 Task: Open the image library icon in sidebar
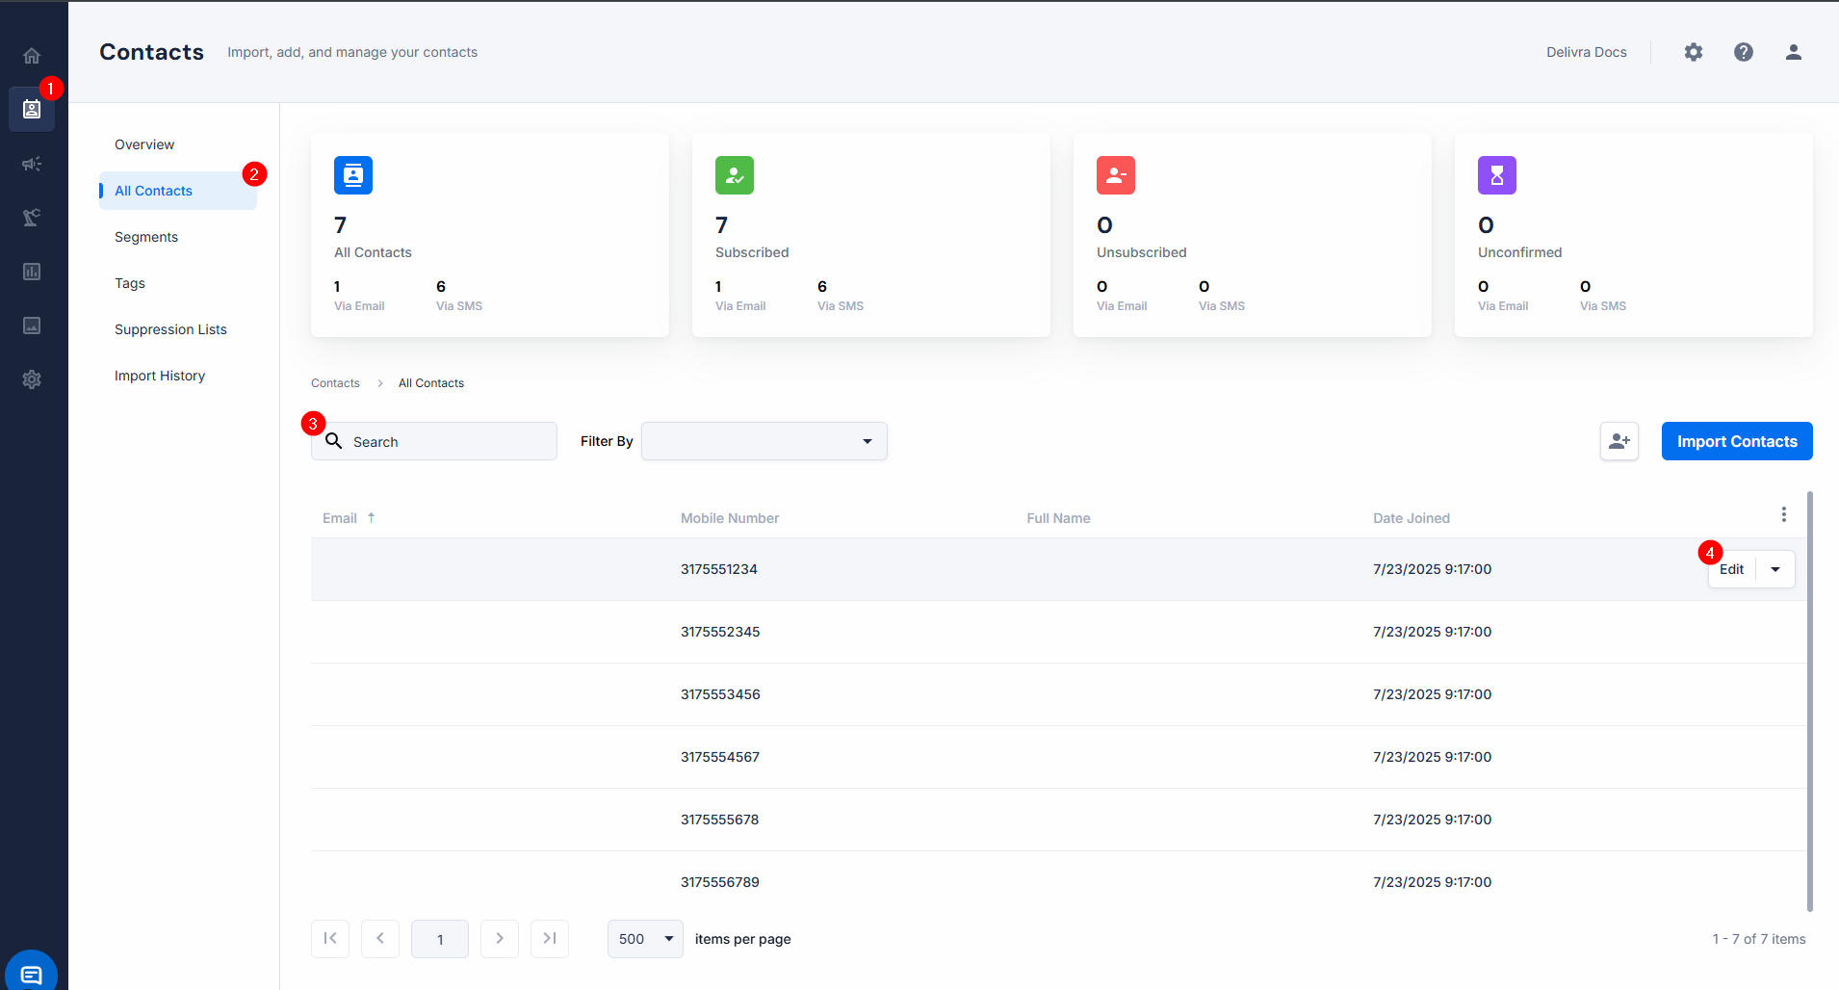32,326
